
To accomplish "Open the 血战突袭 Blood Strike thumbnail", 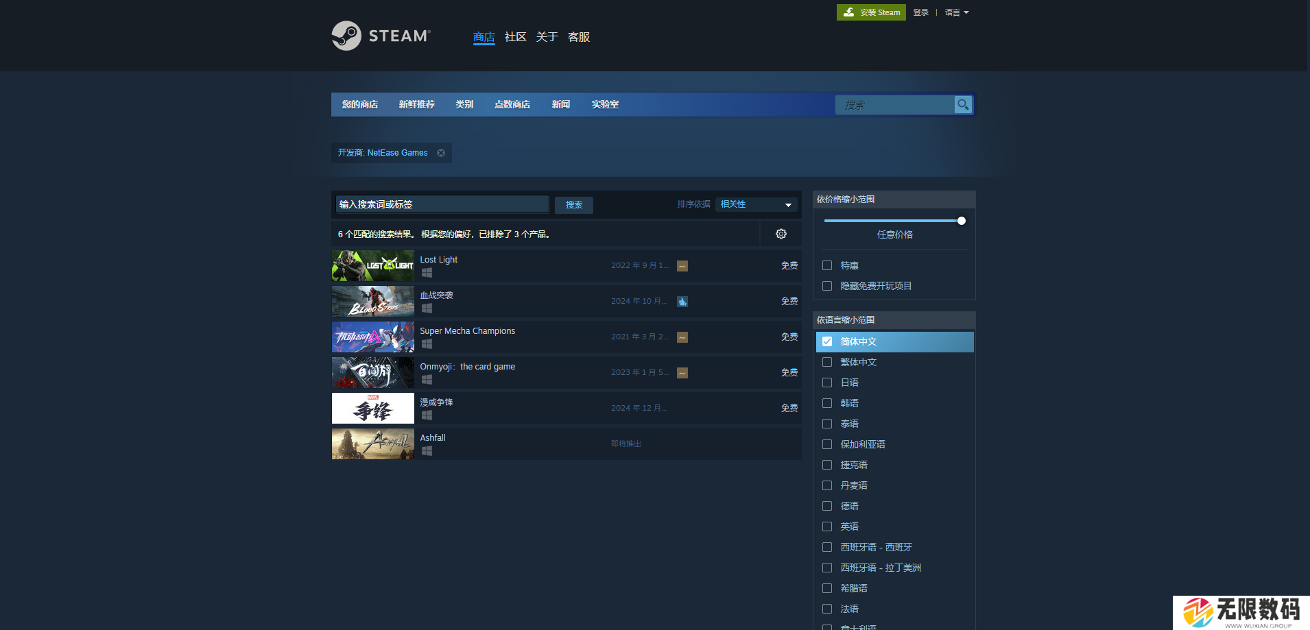I will [373, 302].
